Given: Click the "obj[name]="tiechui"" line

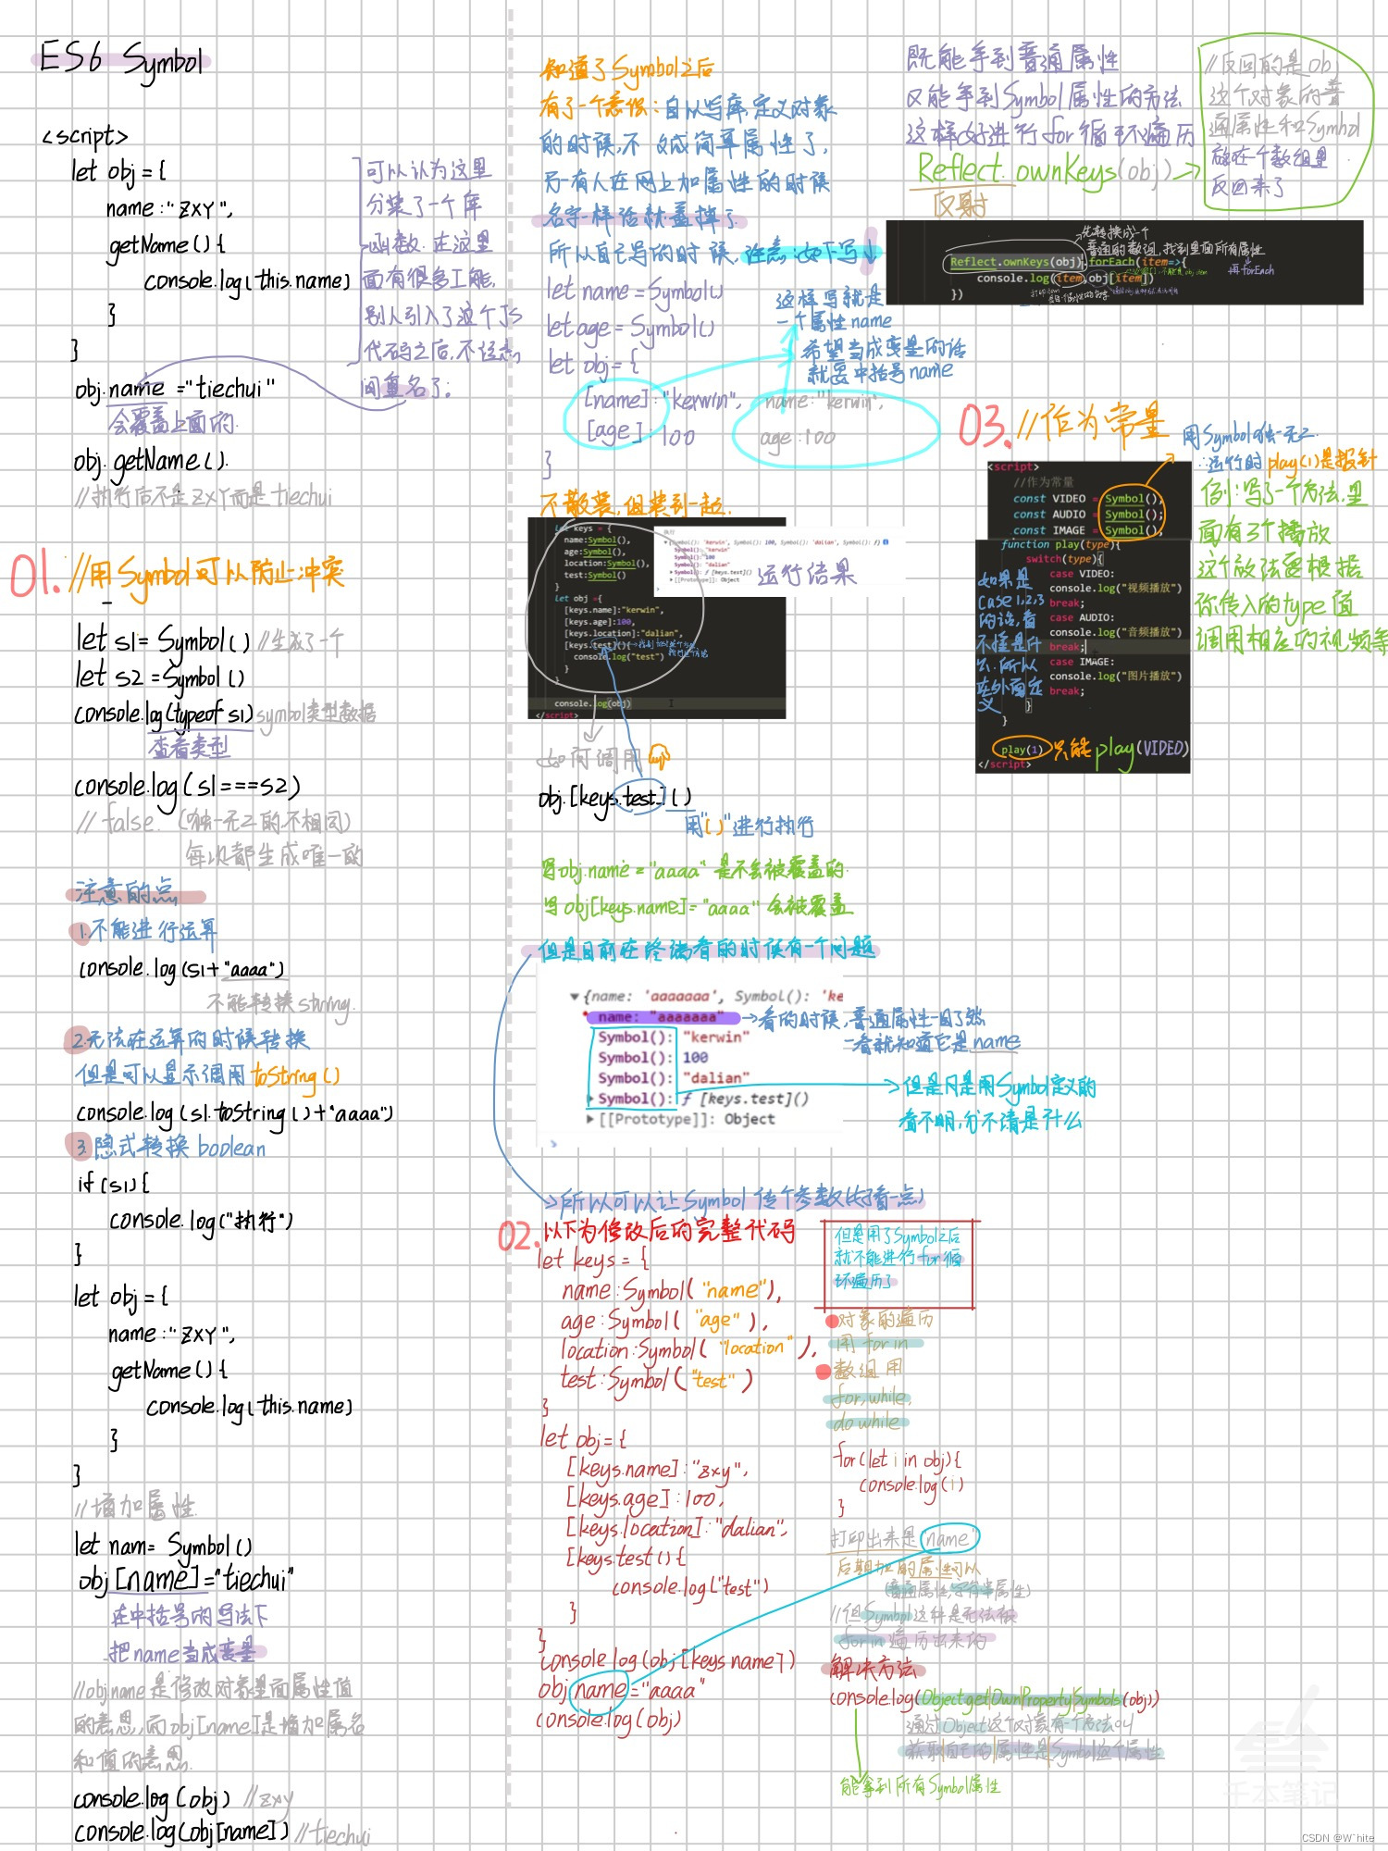Looking at the screenshot, I should coord(186,1579).
